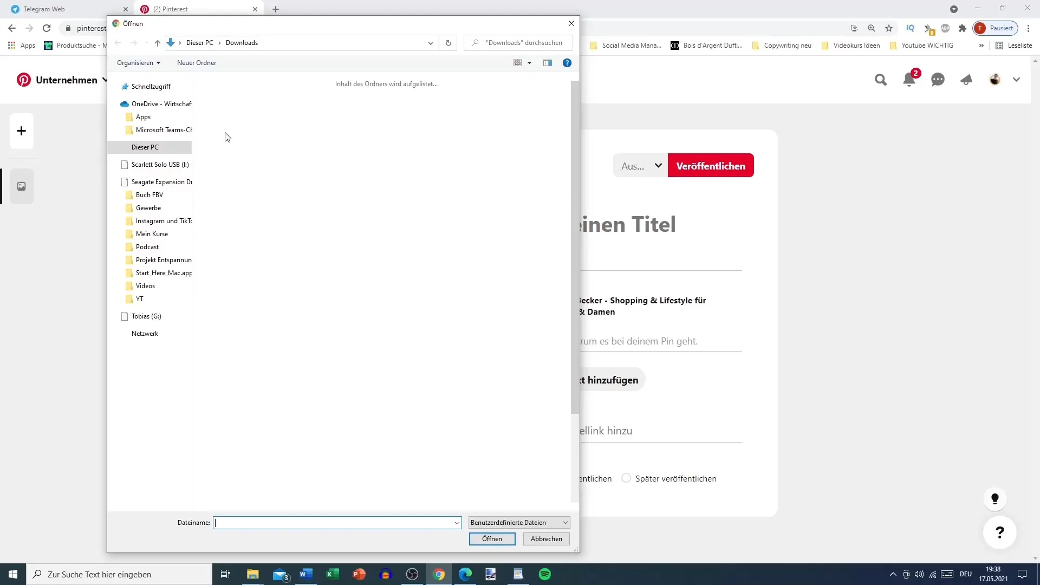
Task: Click the Pinterest search magnifier icon
Action: pyautogui.click(x=881, y=80)
